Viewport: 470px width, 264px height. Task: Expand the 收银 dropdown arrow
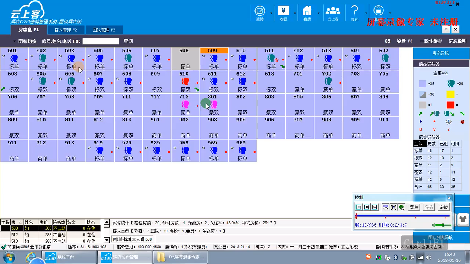tap(295, 13)
